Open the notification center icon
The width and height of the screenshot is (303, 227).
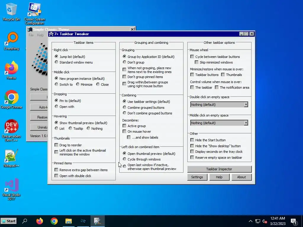pos(294,221)
